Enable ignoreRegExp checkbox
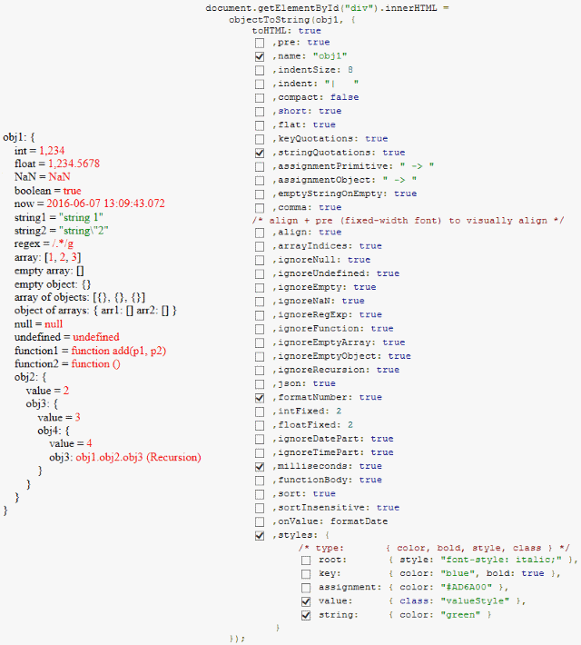This screenshot has width=581, height=645. click(x=260, y=315)
